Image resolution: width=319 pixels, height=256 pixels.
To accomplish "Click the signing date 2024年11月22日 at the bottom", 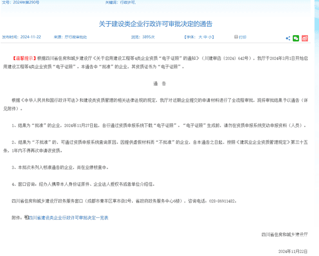I will click(293, 251).
